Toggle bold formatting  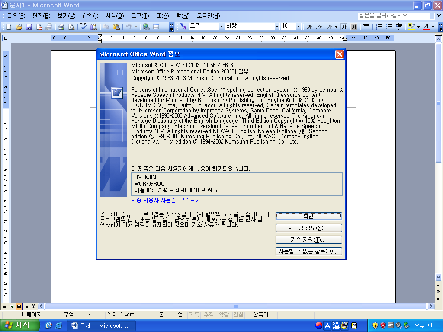coord(309,27)
